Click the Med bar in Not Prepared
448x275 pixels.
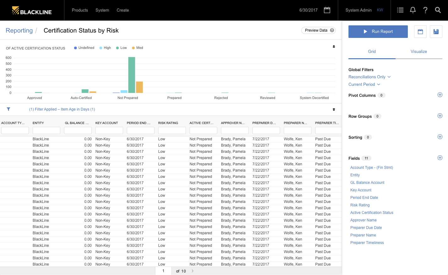(x=139, y=87)
